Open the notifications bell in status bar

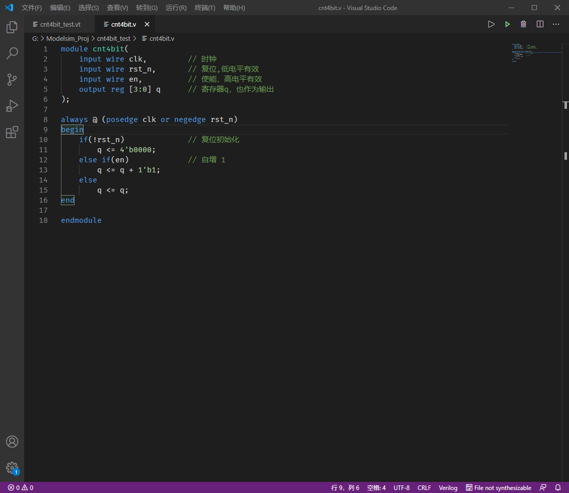click(558, 487)
